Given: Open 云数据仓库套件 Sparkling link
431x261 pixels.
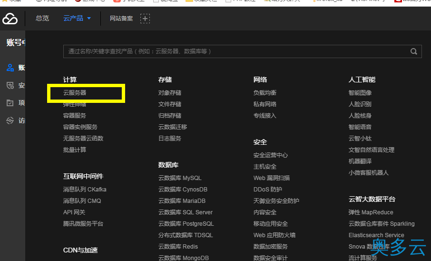Looking at the screenshot, I should (x=382, y=224).
